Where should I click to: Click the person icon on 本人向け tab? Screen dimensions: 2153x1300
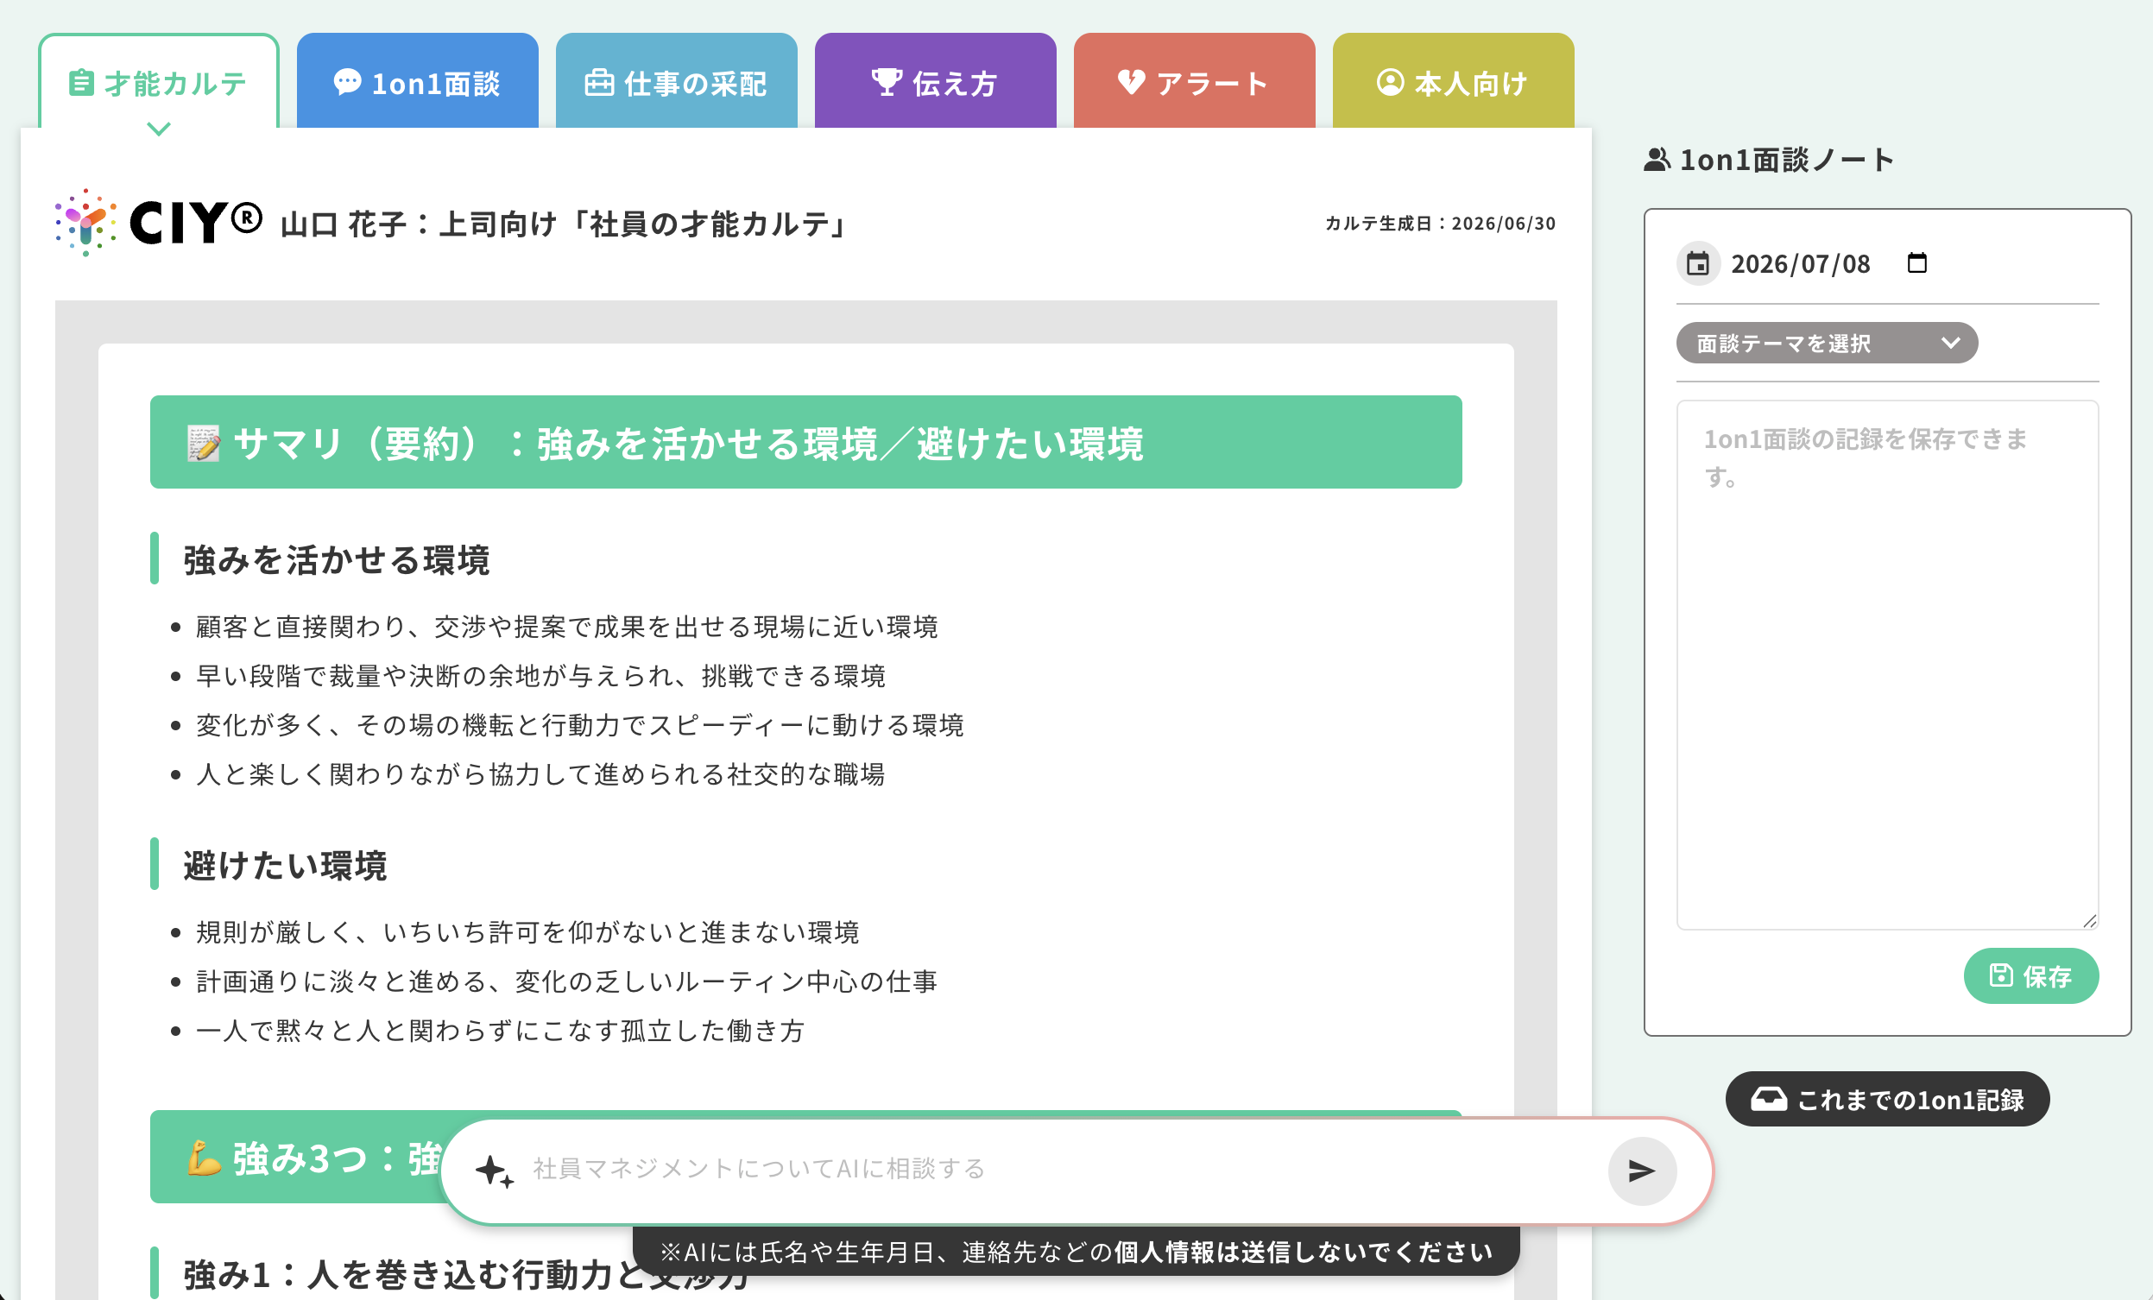point(1390,82)
